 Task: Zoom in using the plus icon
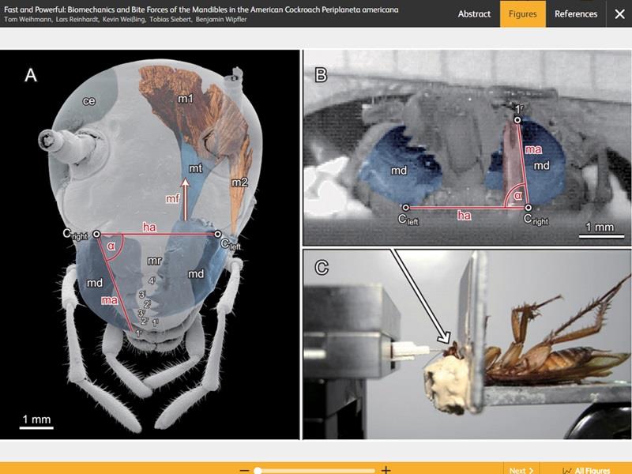pos(386,470)
